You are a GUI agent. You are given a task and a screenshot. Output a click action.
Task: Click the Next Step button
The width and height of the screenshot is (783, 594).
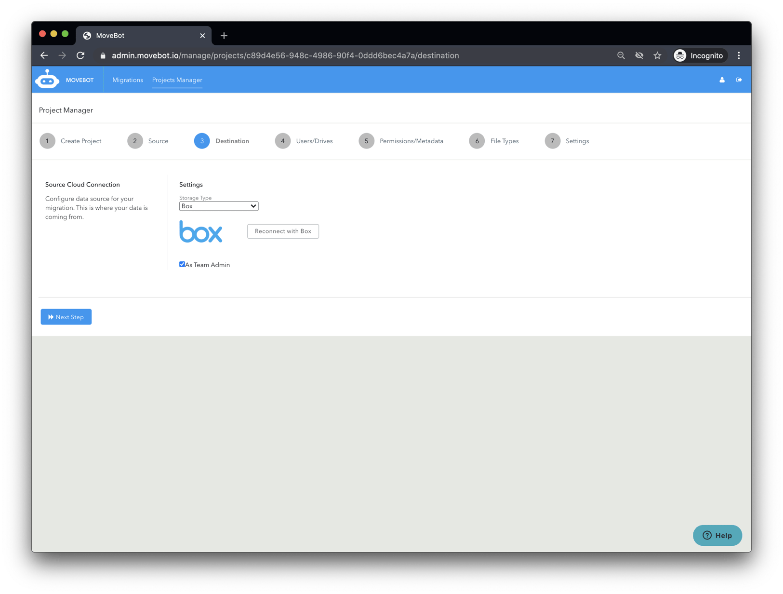click(x=66, y=317)
